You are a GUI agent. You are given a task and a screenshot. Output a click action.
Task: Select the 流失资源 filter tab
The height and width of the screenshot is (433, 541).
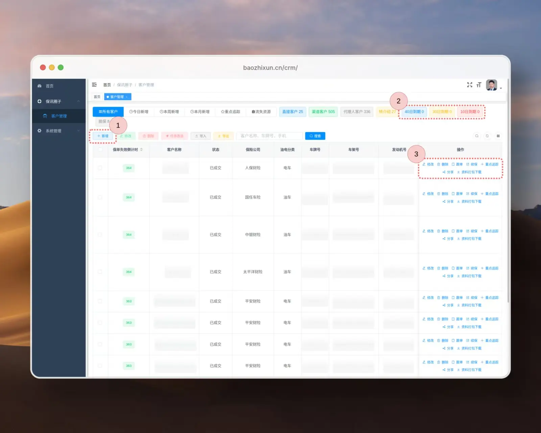click(261, 112)
